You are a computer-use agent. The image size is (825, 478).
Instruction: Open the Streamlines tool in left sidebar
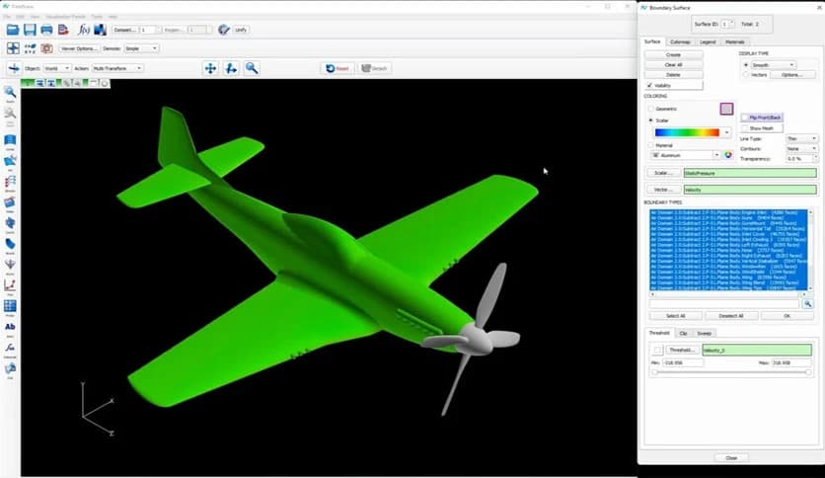[10, 182]
